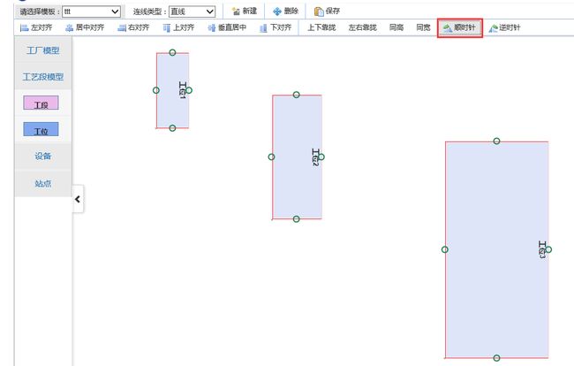The width and height of the screenshot is (574, 366).
Task: Click the bottom connection point of 工位3
Action: tap(496, 358)
